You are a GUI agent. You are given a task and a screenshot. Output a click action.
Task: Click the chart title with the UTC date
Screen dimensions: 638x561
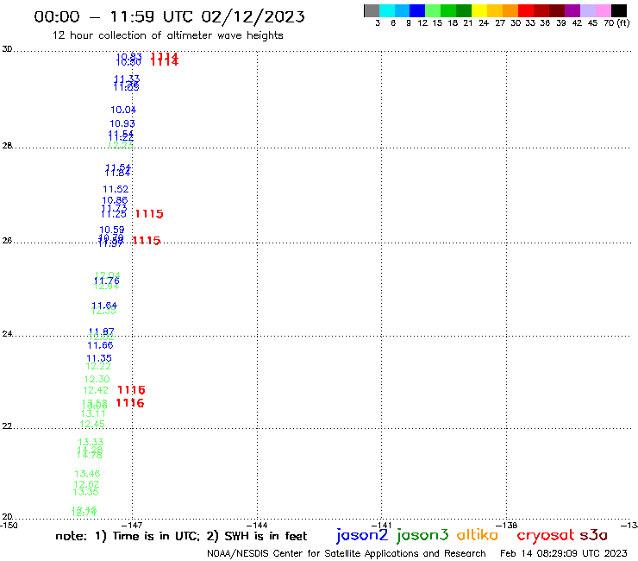(x=169, y=16)
